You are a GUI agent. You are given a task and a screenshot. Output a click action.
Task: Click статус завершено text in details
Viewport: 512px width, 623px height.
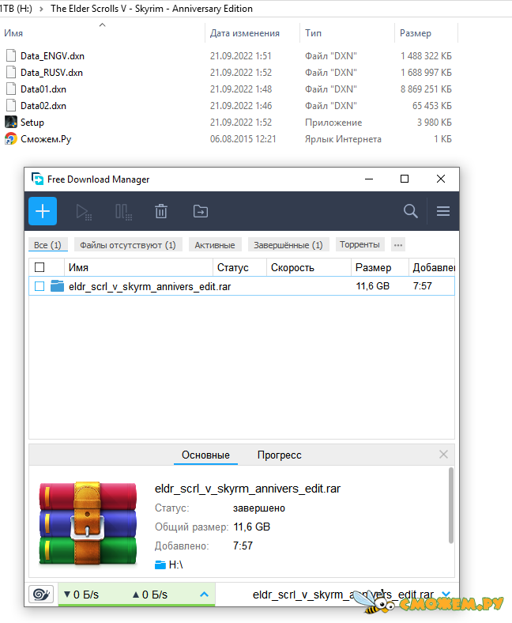pos(259,508)
